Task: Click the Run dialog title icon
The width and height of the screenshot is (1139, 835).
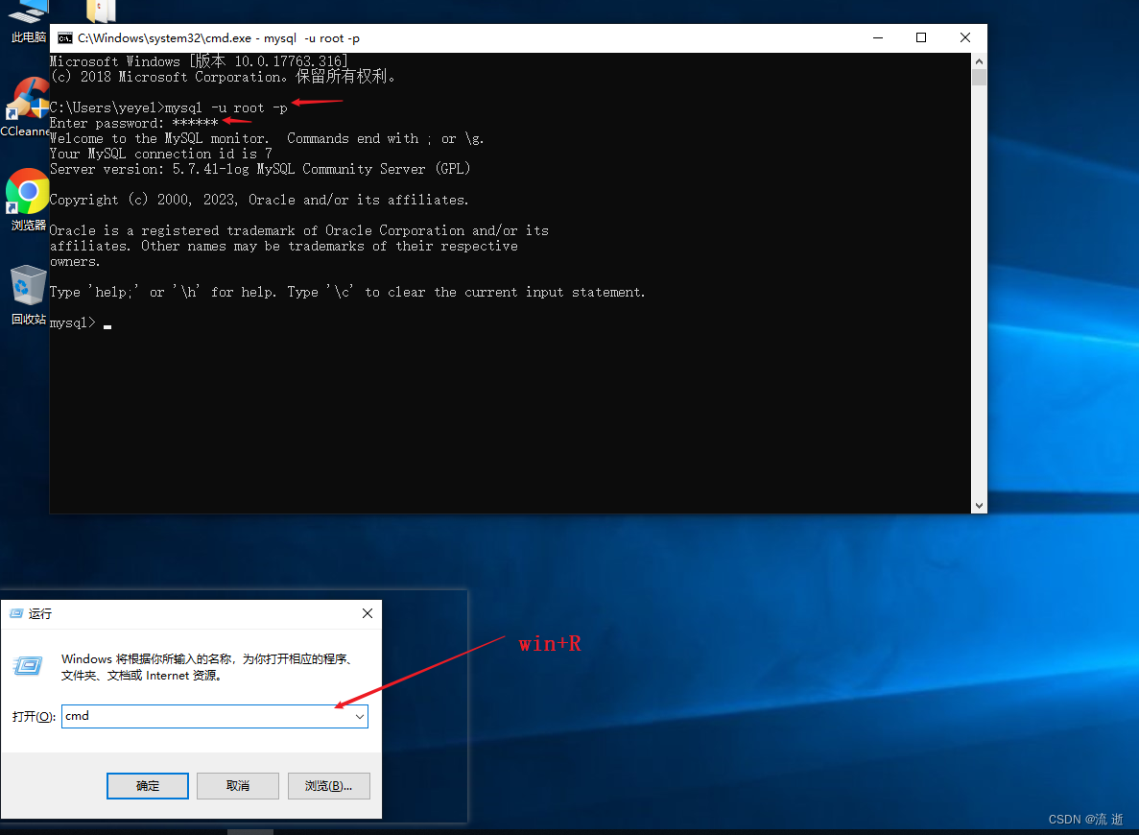Action: coord(16,614)
